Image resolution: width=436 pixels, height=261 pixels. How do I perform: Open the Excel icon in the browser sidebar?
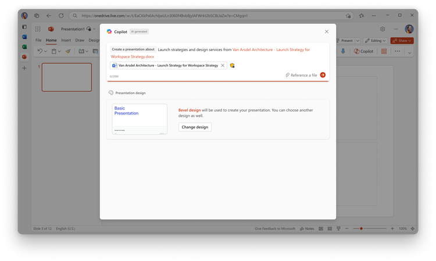pos(24,47)
